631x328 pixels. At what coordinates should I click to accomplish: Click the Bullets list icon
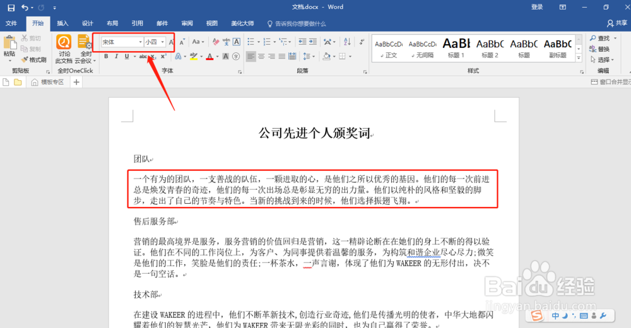click(251, 42)
